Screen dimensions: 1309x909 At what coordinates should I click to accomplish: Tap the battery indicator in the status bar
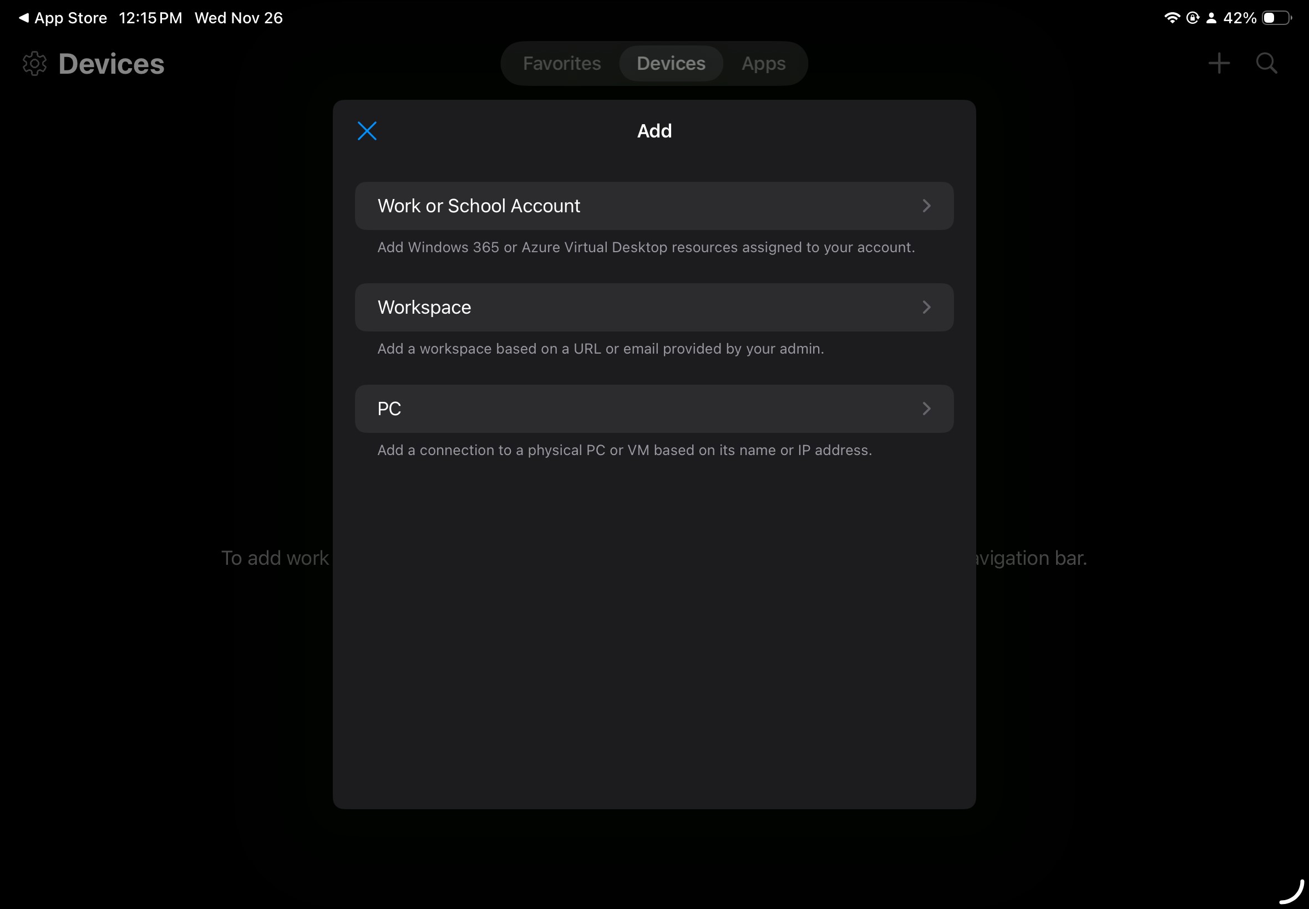pyautogui.click(x=1275, y=17)
